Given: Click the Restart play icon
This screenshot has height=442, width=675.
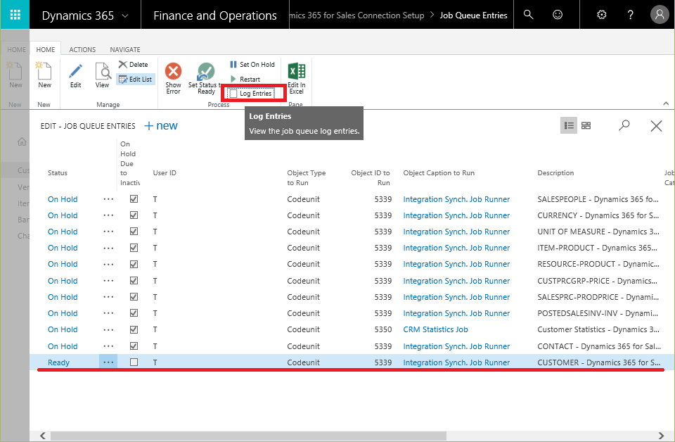Looking at the screenshot, I should 233,79.
